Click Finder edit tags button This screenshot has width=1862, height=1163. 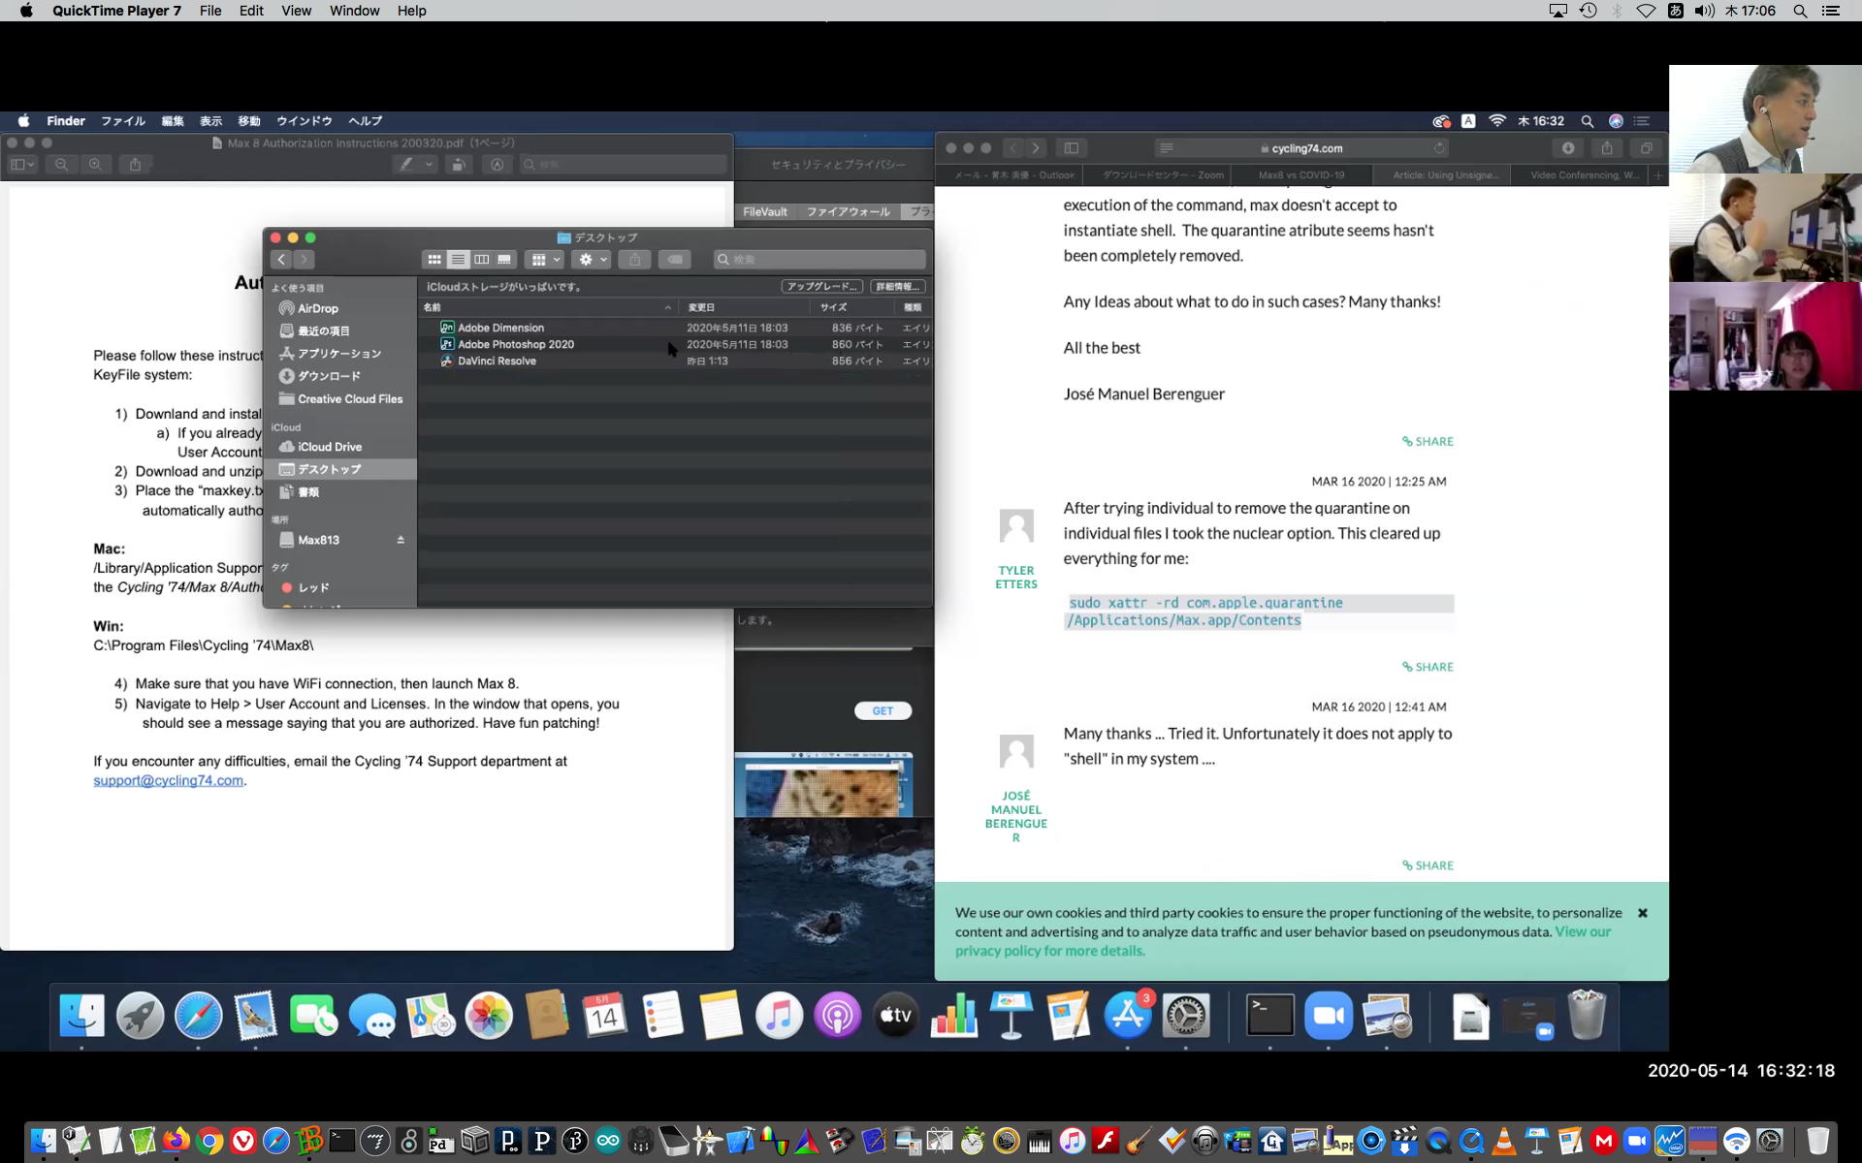click(x=674, y=260)
